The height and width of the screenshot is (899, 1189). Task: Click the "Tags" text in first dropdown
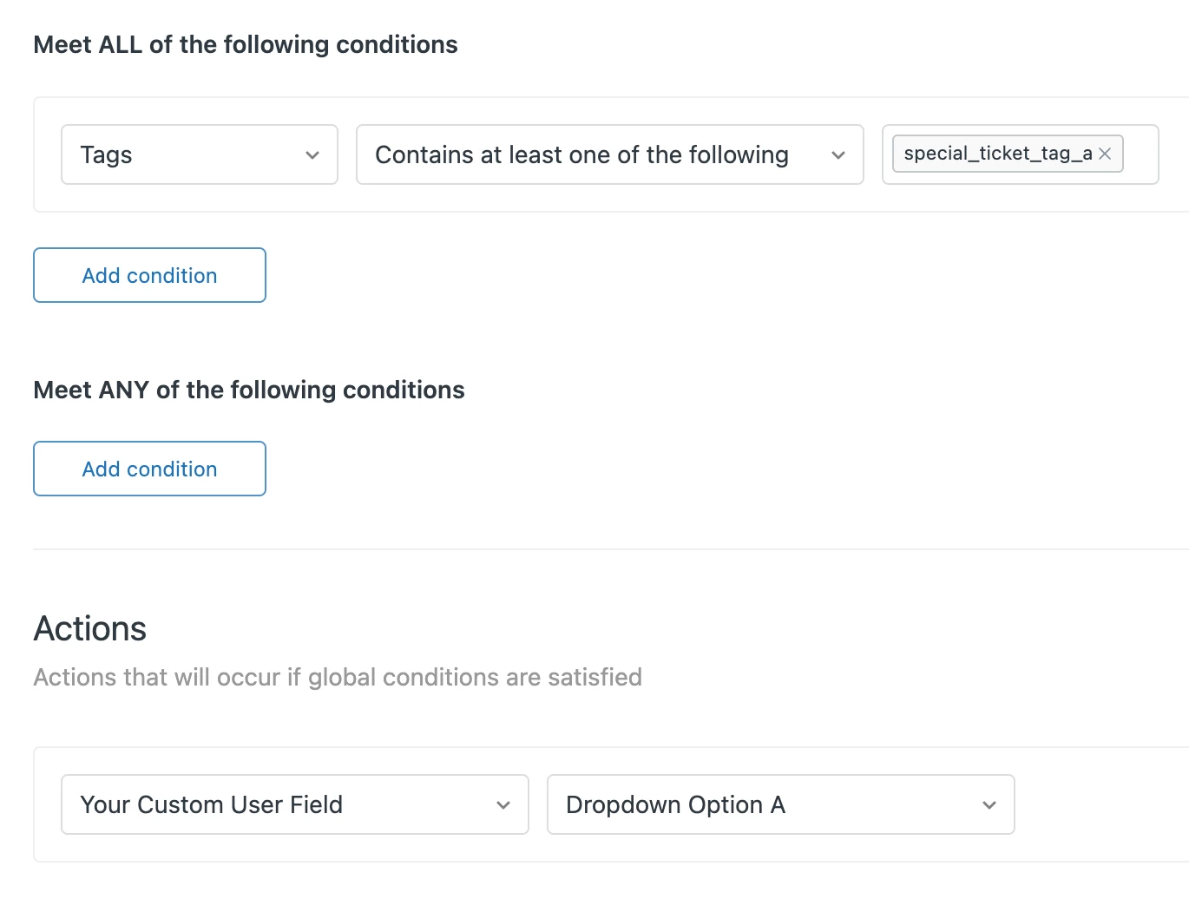pyautogui.click(x=106, y=154)
